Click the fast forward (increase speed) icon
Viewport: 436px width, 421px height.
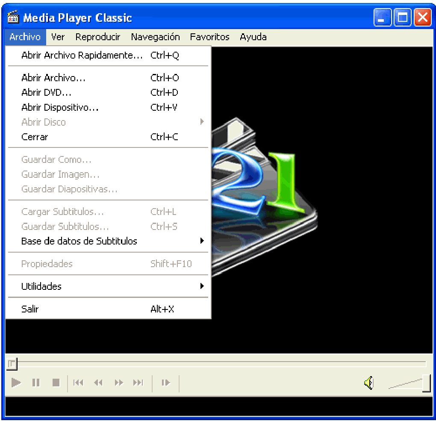119,383
